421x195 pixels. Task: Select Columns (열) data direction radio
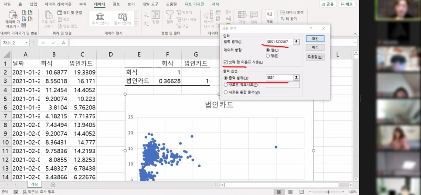(268, 50)
